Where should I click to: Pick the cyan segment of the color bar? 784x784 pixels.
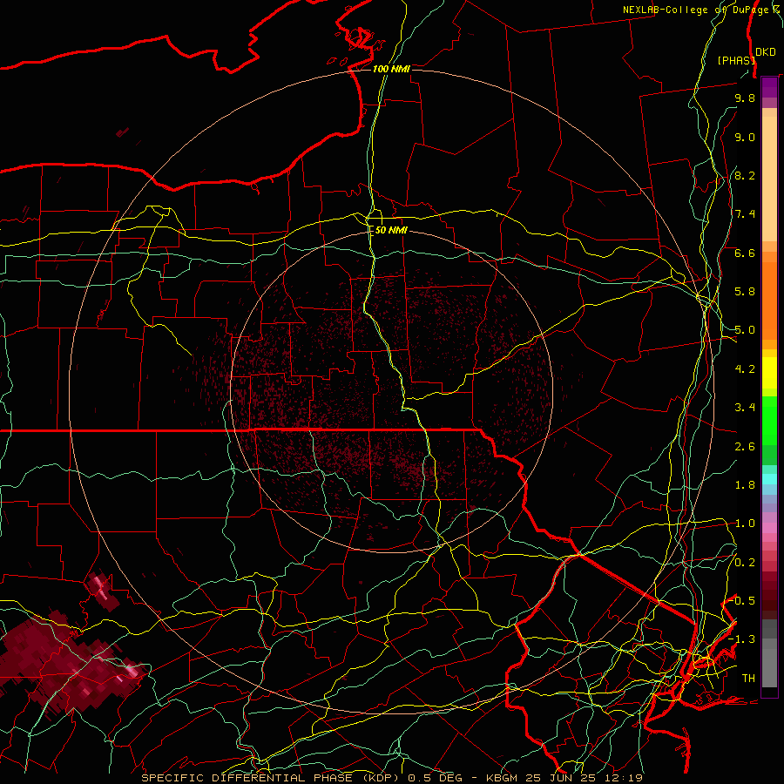[769, 479]
